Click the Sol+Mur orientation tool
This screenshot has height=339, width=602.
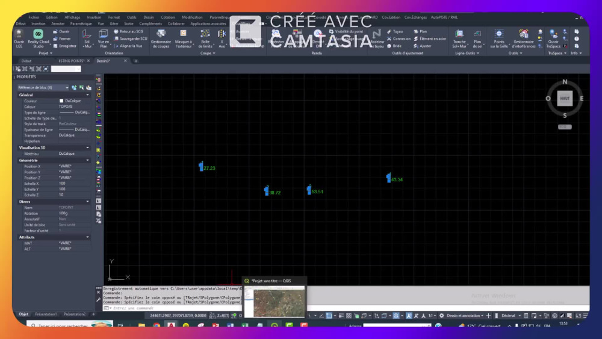click(x=87, y=39)
